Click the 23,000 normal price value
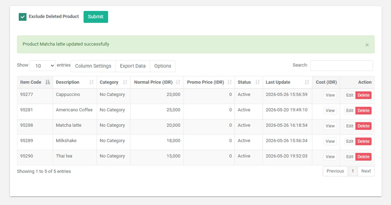391x205 pixels. pos(173,95)
